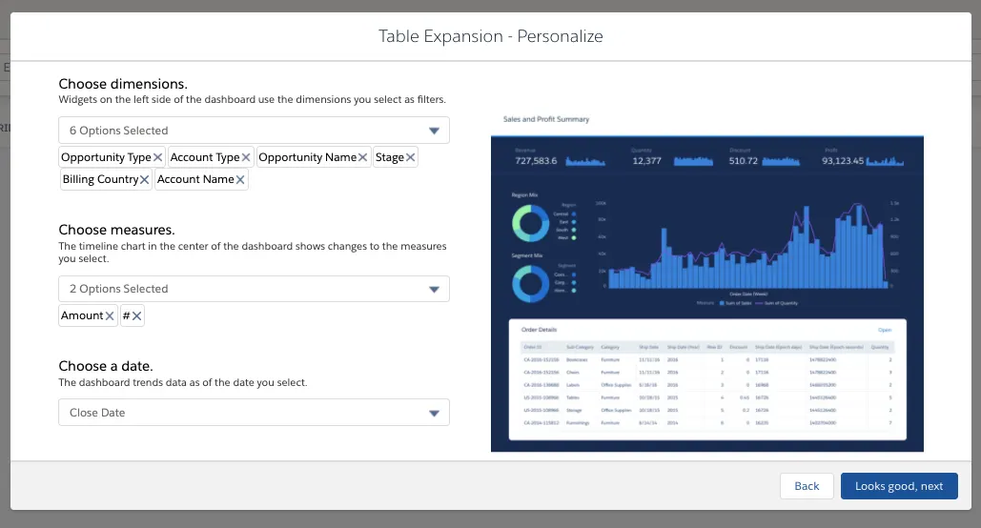Click the Choose dimensions heading
This screenshot has height=528, width=981.
pos(123,83)
